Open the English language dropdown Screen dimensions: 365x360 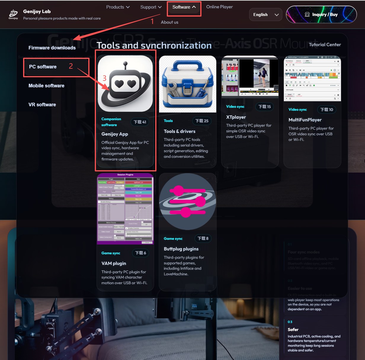(266, 15)
